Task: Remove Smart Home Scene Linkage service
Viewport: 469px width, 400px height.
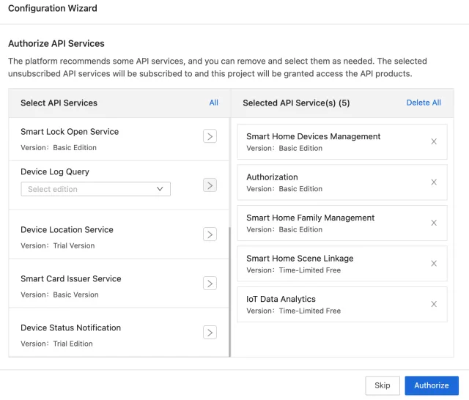Action: 434,264
